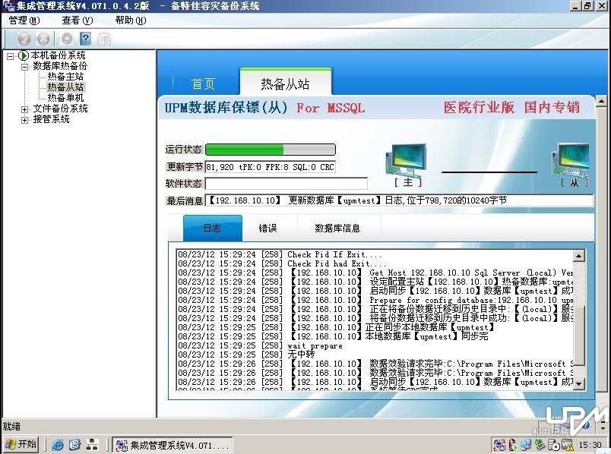Image resolution: width=611 pixels, height=454 pixels.
Task: Open settings via the gear toolbar icon
Action: coord(67,39)
